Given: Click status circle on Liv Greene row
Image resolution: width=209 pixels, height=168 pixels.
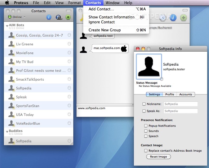Looking at the screenshot, I should [x=69, y=44].
